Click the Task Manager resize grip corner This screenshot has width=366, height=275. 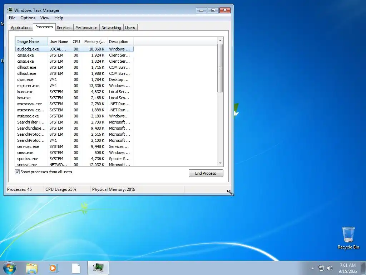pyautogui.click(x=230, y=192)
